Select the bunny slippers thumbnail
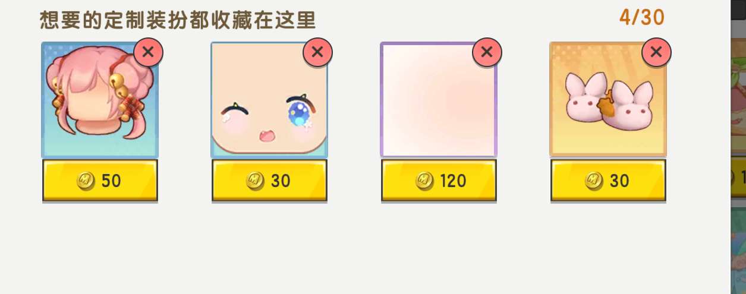Image resolution: width=746 pixels, height=294 pixels. click(x=608, y=99)
